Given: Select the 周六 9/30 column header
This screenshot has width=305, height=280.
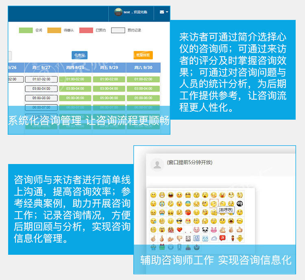Looking at the screenshot, I should pyautogui.click(x=143, y=68).
